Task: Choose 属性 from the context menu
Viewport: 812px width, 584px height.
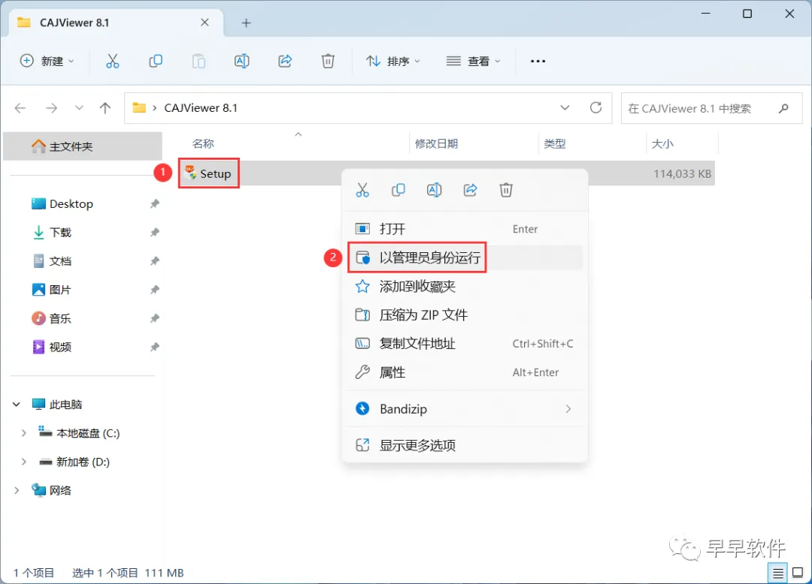Action: (465, 372)
